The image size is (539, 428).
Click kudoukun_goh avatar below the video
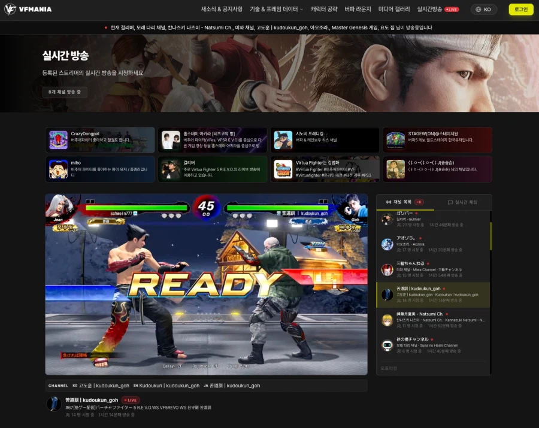point(54,403)
